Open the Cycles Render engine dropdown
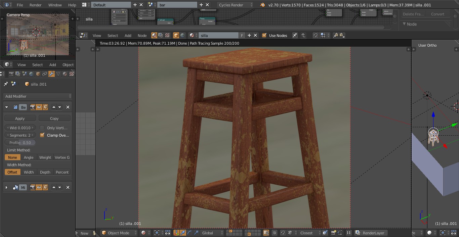The image size is (459, 237). tap(235, 5)
